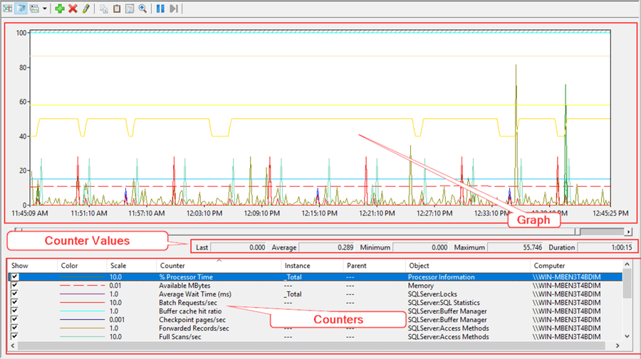Freeze the display with the pause icon
Screen dimensions: 641x359
click(160, 9)
